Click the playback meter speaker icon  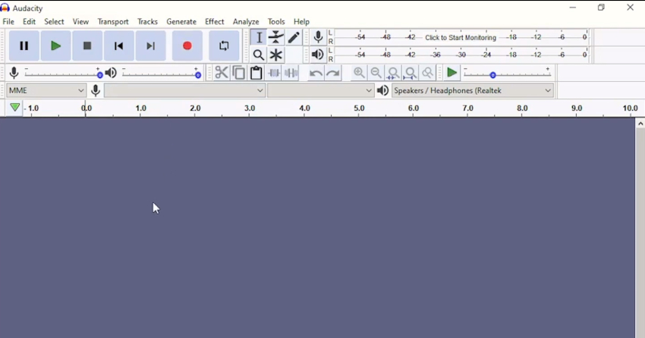tap(317, 55)
